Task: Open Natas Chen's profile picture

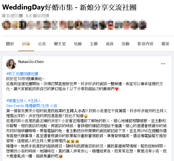Action: [11, 64]
